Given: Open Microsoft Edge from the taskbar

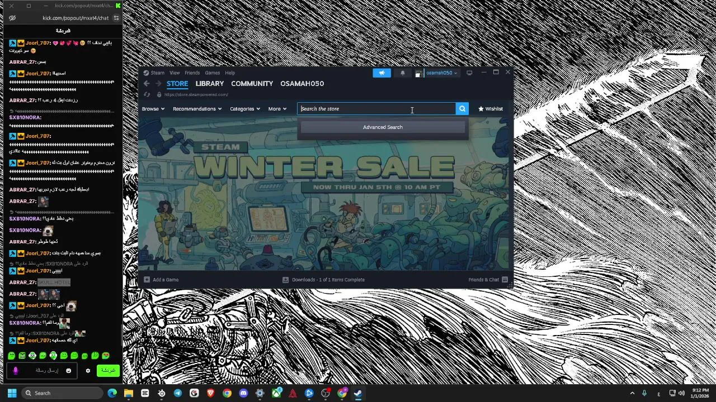Looking at the screenshot, I should tap(112, 393).
